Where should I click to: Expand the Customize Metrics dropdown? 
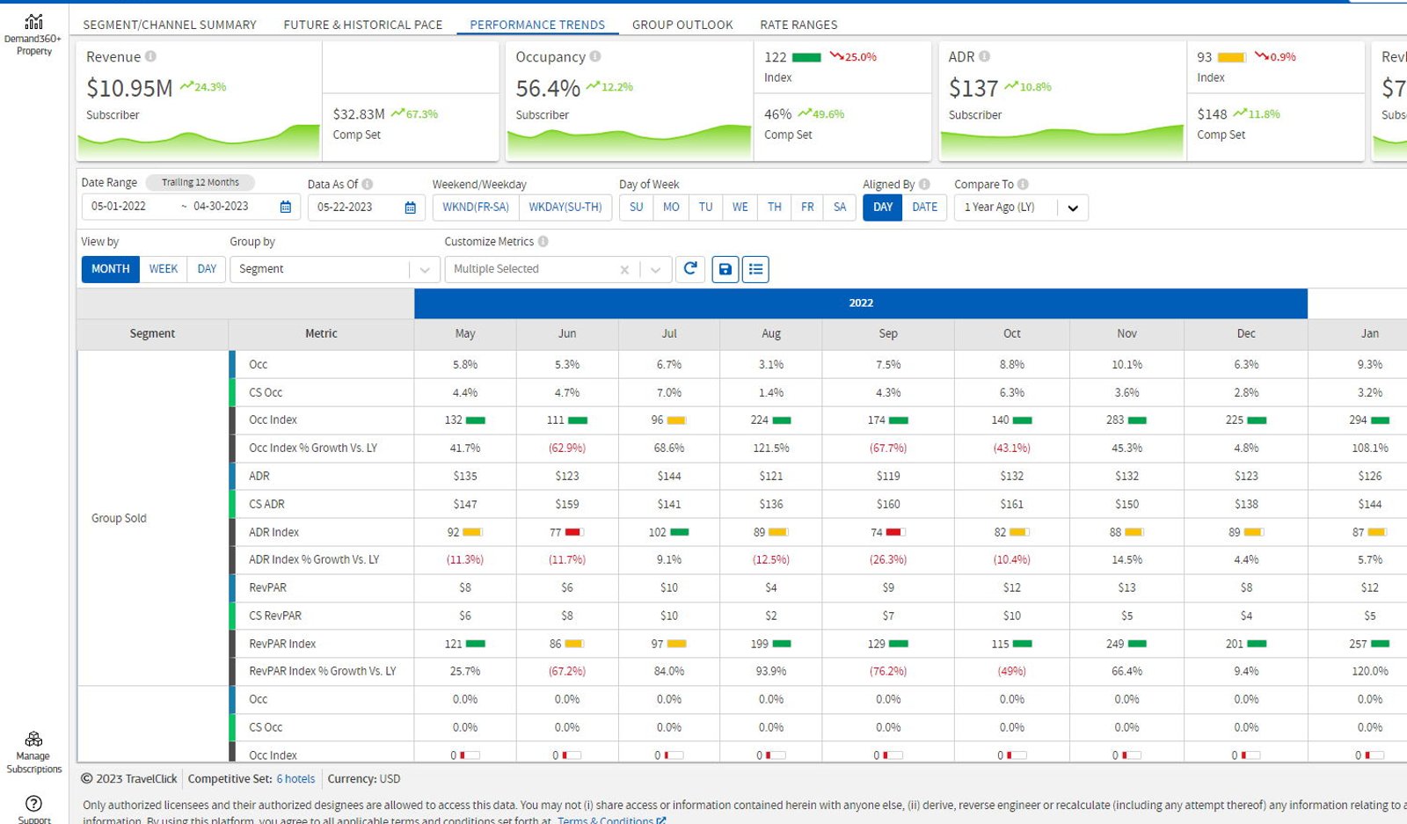pyautogui.click(x=655, y=270)
